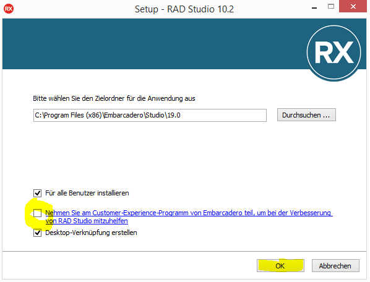The width and height of the screenshot is (370, 282).
Task: Click the 'Setup - RAD Studio 10.2' title bar
Action: pos(184,9)
